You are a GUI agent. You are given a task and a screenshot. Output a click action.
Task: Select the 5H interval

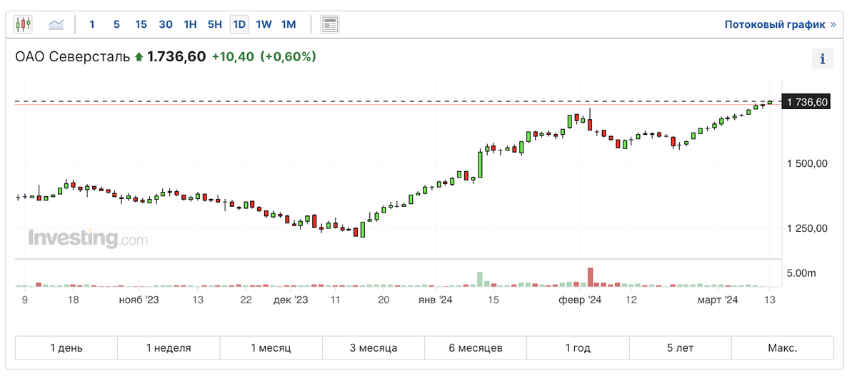(x=214, y=24)
